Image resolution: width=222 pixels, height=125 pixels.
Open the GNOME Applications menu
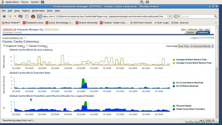(x=12, y=2)
